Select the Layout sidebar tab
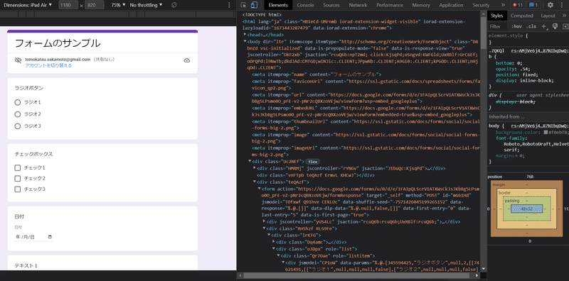Viewport: 569px width, 281px height. pos(548,16)
